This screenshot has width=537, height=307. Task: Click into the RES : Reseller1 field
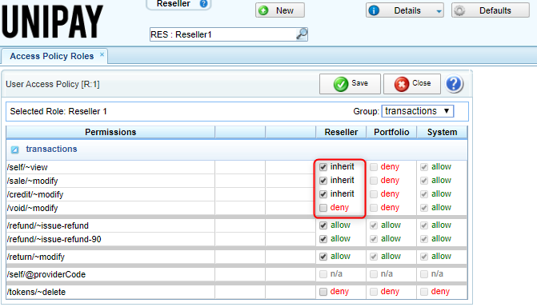(x=222, y=34)
